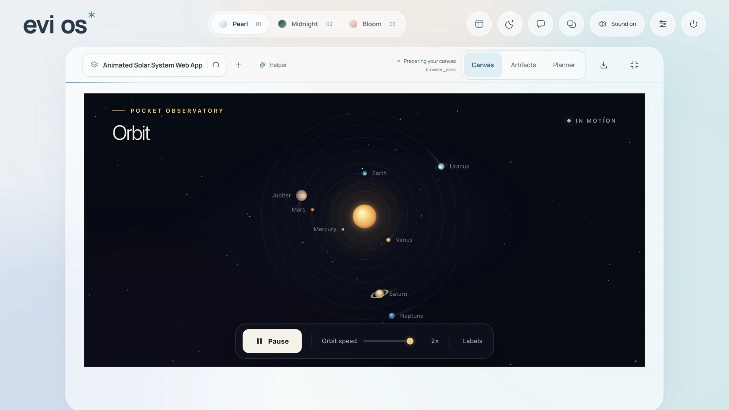Select the Pearl theme
Screen dimensions: 729x410
pyautogui.click(x=240, y=24)
